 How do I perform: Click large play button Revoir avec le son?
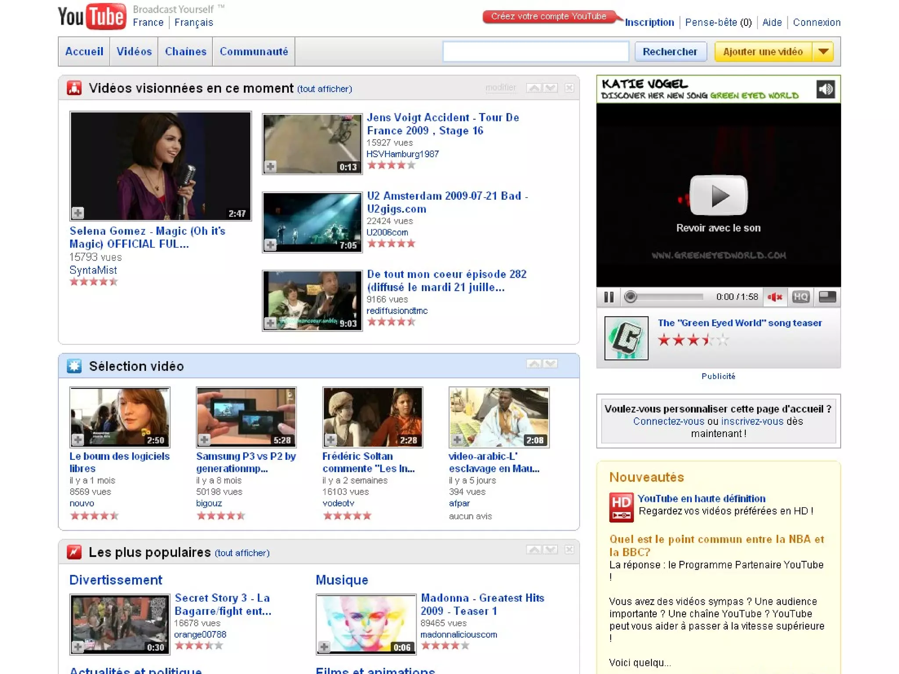[x=719, y=195]
